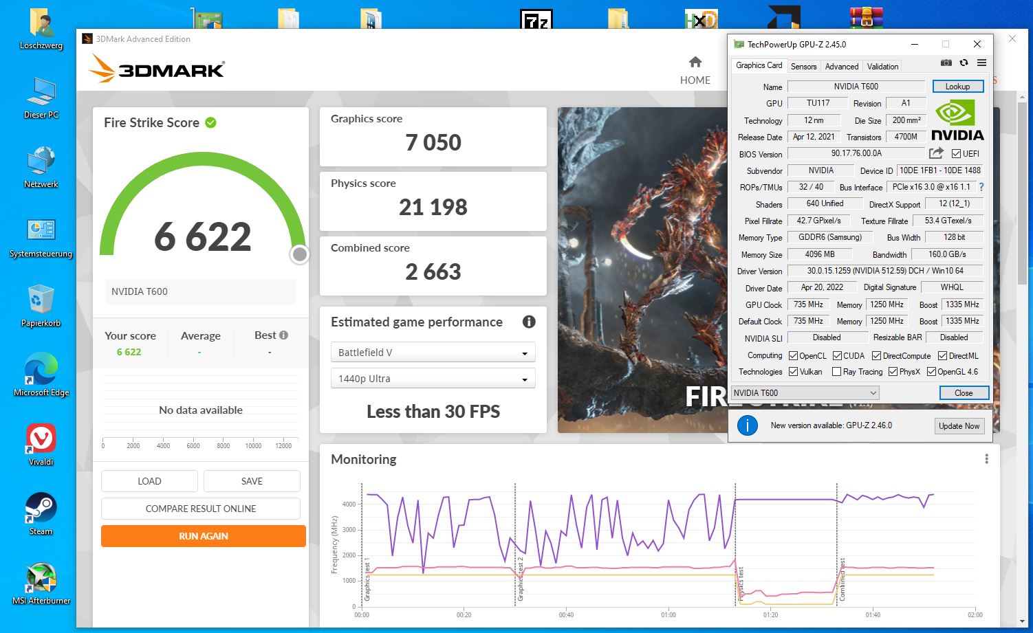
Task: Toggle the PhysX checkbox
Action: (x=893, y=372)
